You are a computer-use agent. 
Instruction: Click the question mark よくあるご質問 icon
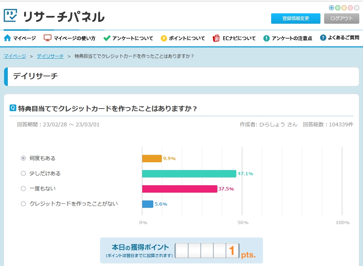coord(323,38)
